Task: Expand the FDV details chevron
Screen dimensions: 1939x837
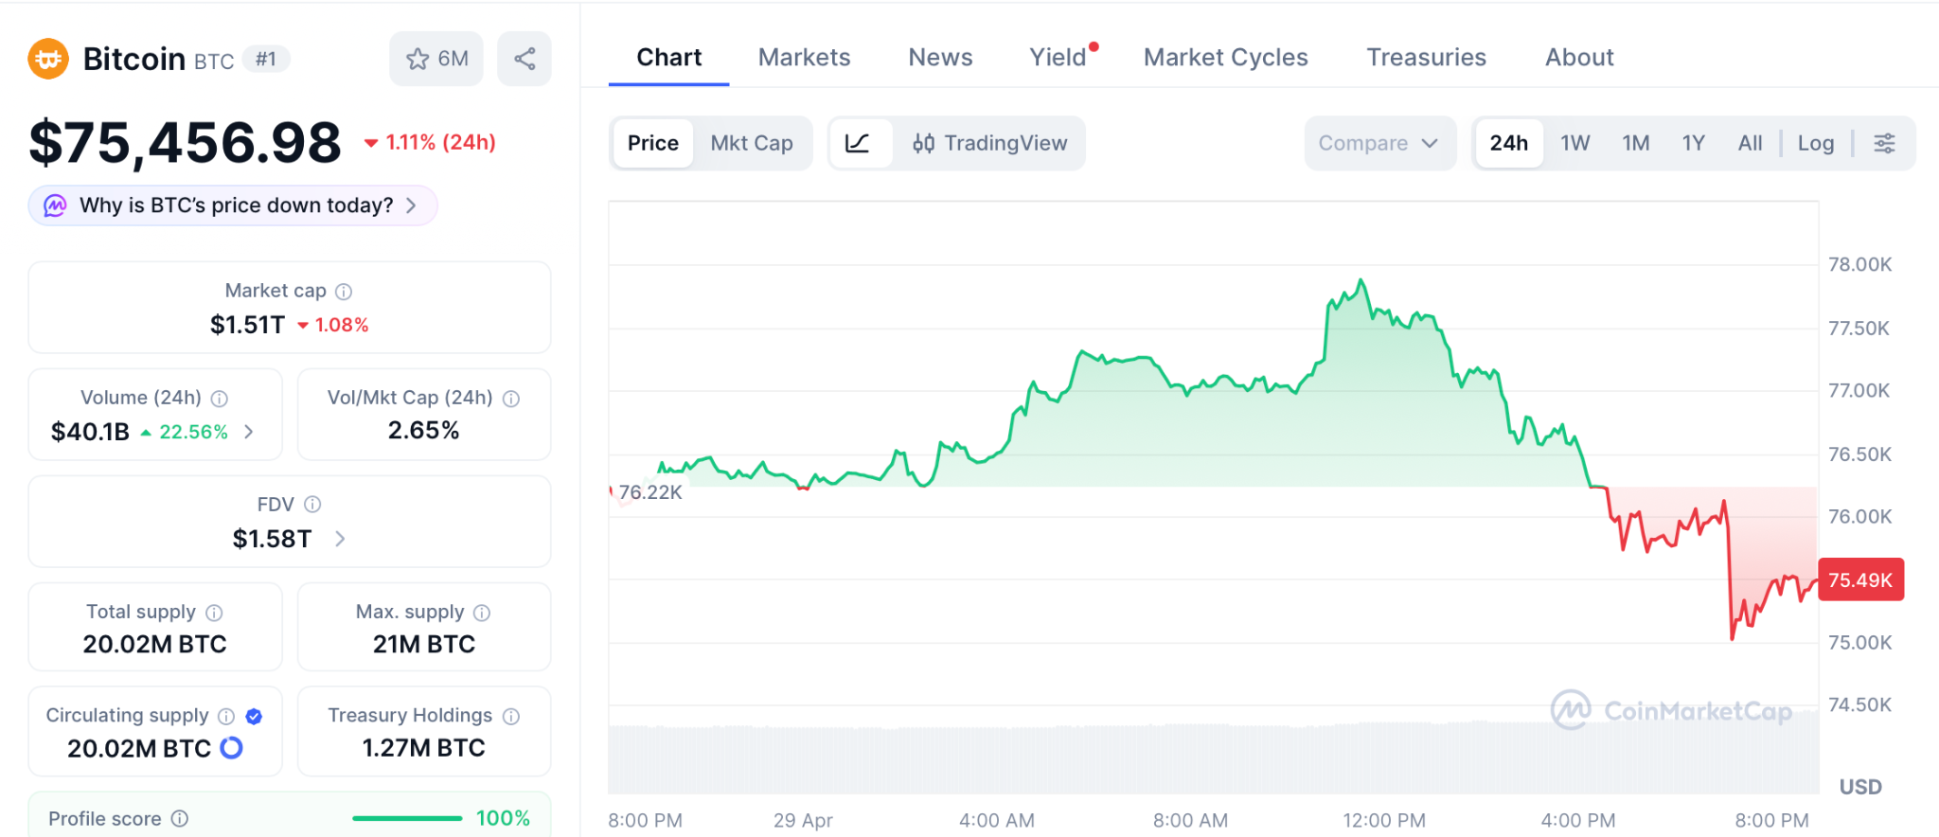Action: point(340,539)
